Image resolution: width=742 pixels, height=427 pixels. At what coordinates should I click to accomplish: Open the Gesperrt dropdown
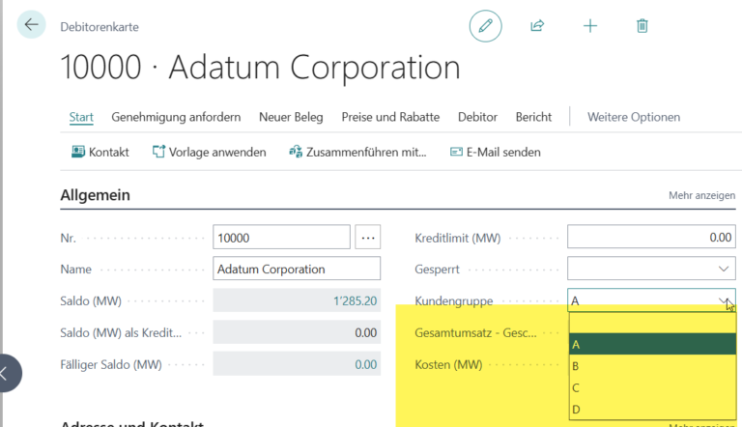click(724, 269)
